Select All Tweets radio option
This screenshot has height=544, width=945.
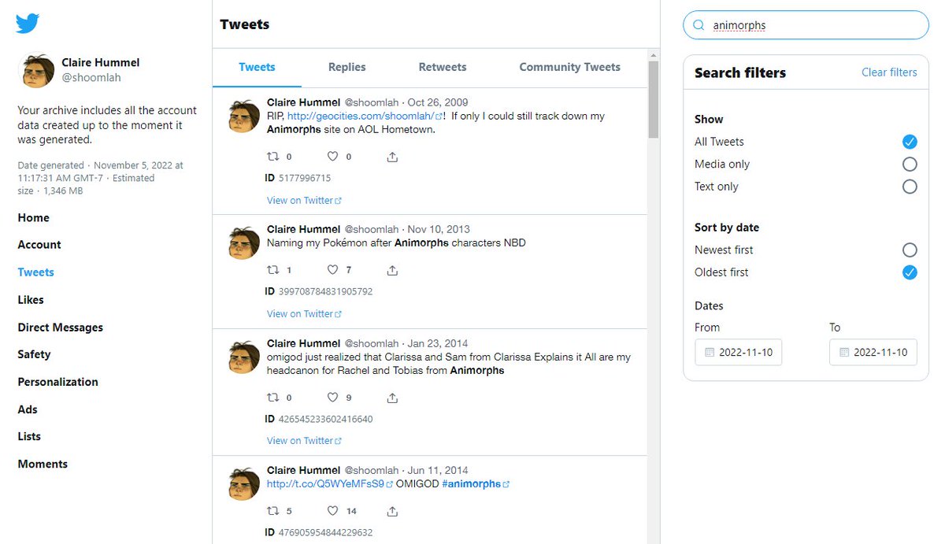coord(910,142)
